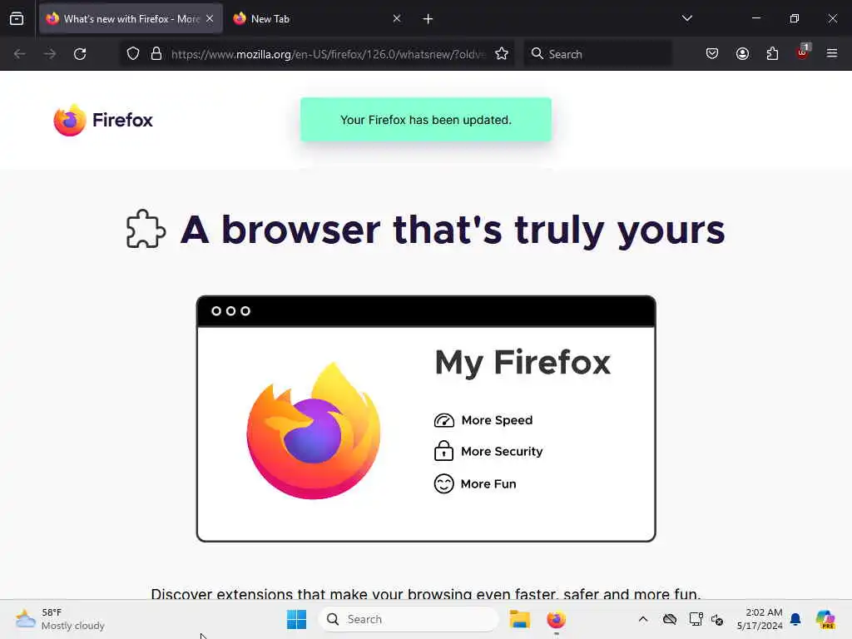Click the muted volume tray icon

point(717,619)
